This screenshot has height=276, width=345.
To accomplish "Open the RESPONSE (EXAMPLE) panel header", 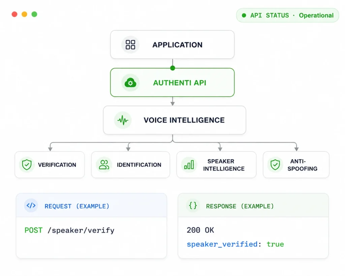I will [253, 205].
